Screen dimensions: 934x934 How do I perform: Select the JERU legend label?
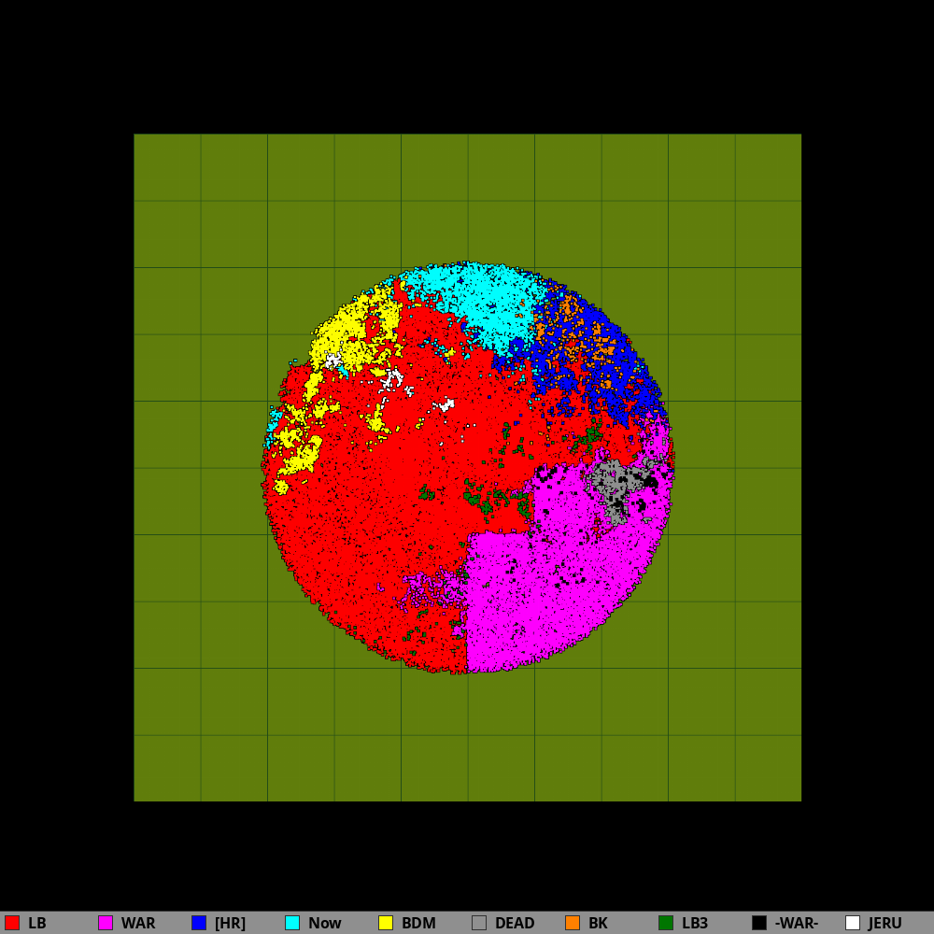884,924
